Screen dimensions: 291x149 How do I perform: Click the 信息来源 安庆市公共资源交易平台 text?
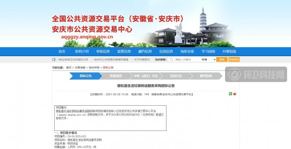[x=171, y=94]
